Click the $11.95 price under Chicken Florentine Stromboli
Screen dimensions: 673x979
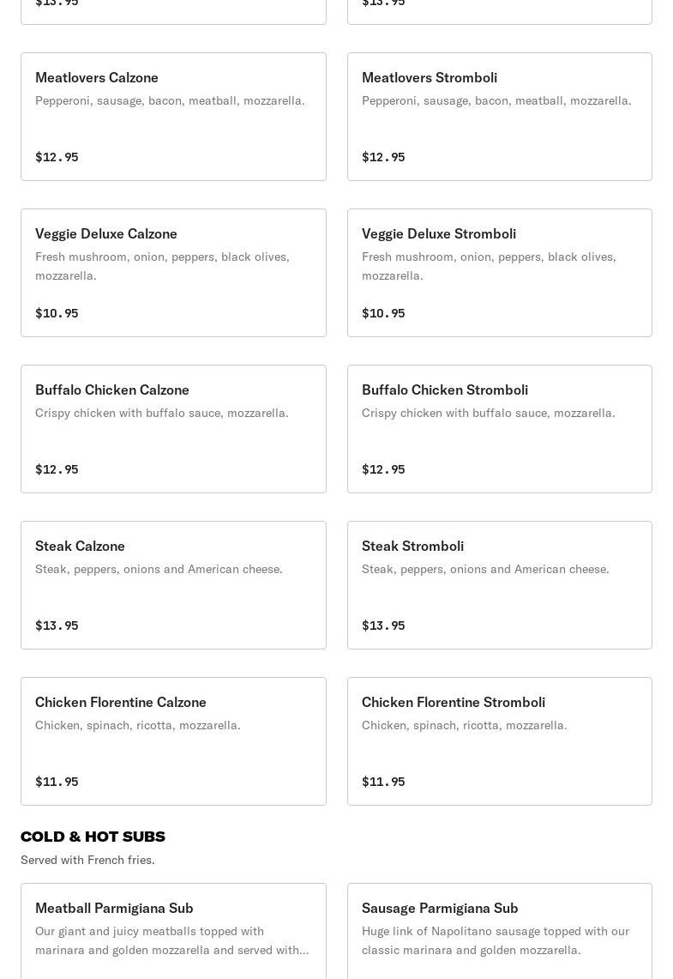[x=383, y=782]
